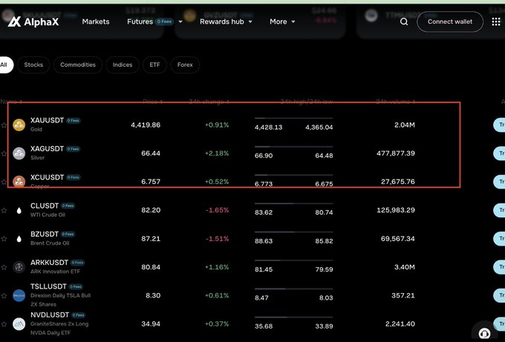
Task: Click the 0 Fees badge beside XAUUSDT
Action: [x=73, y=121]
